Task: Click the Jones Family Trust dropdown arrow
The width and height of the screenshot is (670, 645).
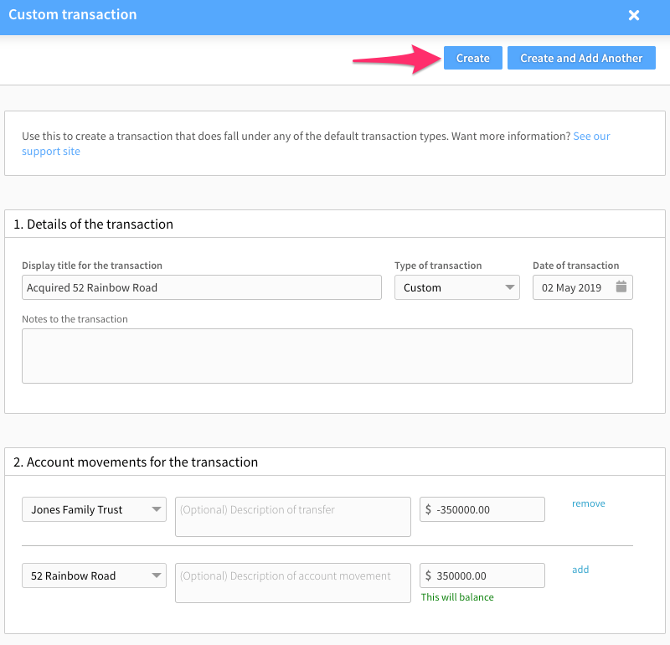Action: pyautogui.click(x=157, y=509)
